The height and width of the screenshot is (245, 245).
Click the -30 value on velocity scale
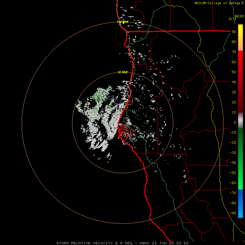(x=233, y=153)
